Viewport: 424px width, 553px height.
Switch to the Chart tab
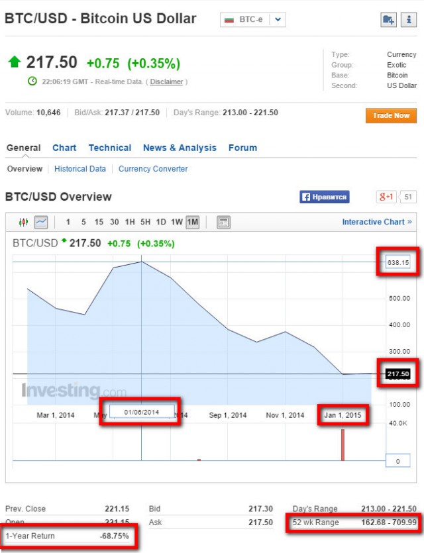(64, 148)
